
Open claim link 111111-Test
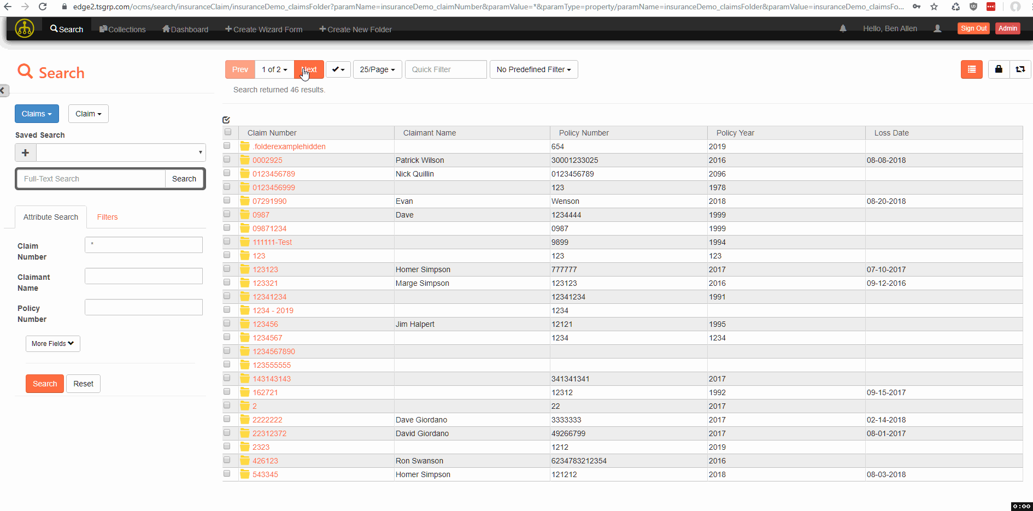pos(272,242)
